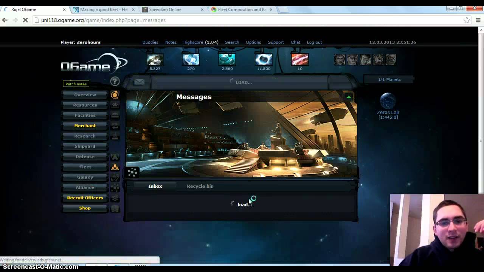Screen dimensions: 484x272
Task: Click the browser vertical scrollbar
Action: (481, 140)
